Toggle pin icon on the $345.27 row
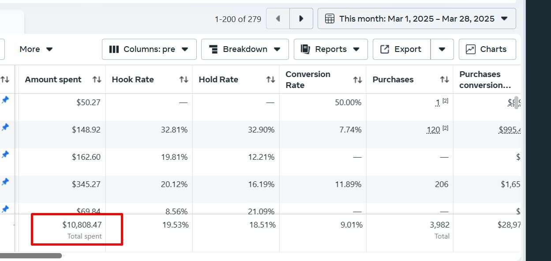The height and width of the screenshot is (261, 551). 5,182
